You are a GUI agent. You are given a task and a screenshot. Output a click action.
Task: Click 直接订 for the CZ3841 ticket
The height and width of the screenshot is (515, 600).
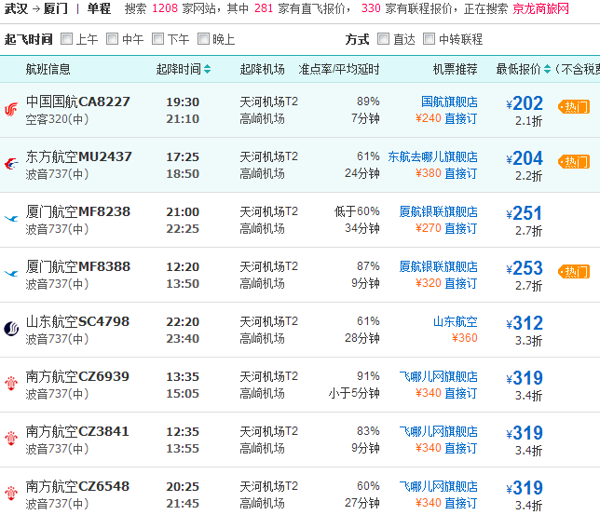click(460, 448)
